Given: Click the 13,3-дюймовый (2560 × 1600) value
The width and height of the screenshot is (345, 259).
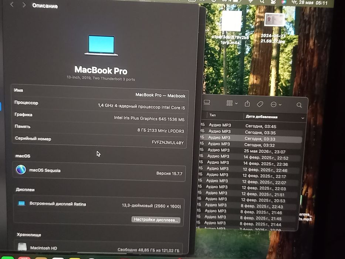Looking at the screenshot, I should click(x=151, y=206).
